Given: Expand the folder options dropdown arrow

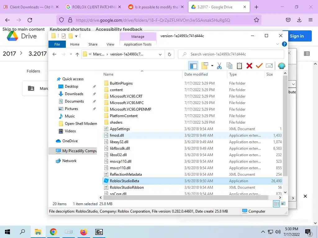Looking at the screenshot, I should pos(212,66).
